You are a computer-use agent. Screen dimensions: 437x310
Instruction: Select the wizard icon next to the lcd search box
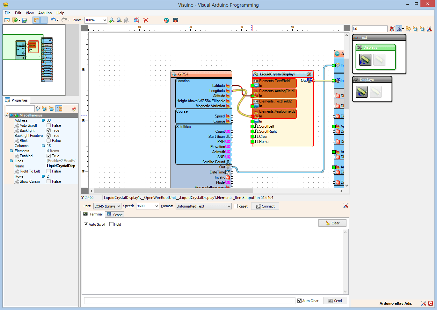click(x=399, y=29)
